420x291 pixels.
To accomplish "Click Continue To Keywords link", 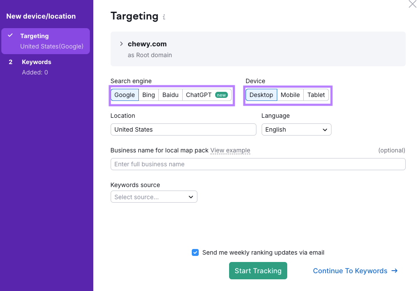I will point(355,271).
